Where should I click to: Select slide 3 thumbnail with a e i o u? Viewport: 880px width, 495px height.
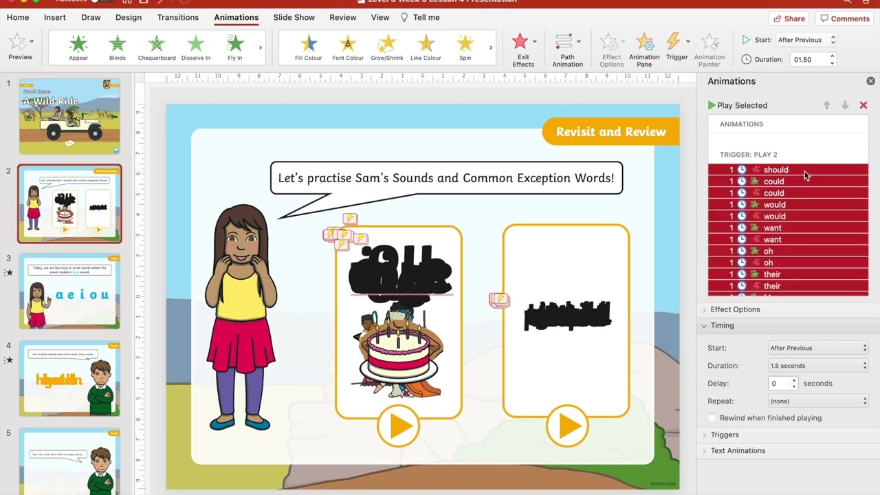(69, 291)
